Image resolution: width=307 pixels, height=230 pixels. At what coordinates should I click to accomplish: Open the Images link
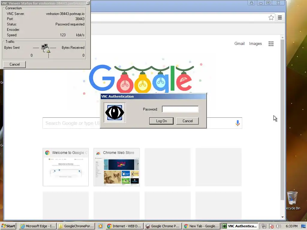coord(255,44)
